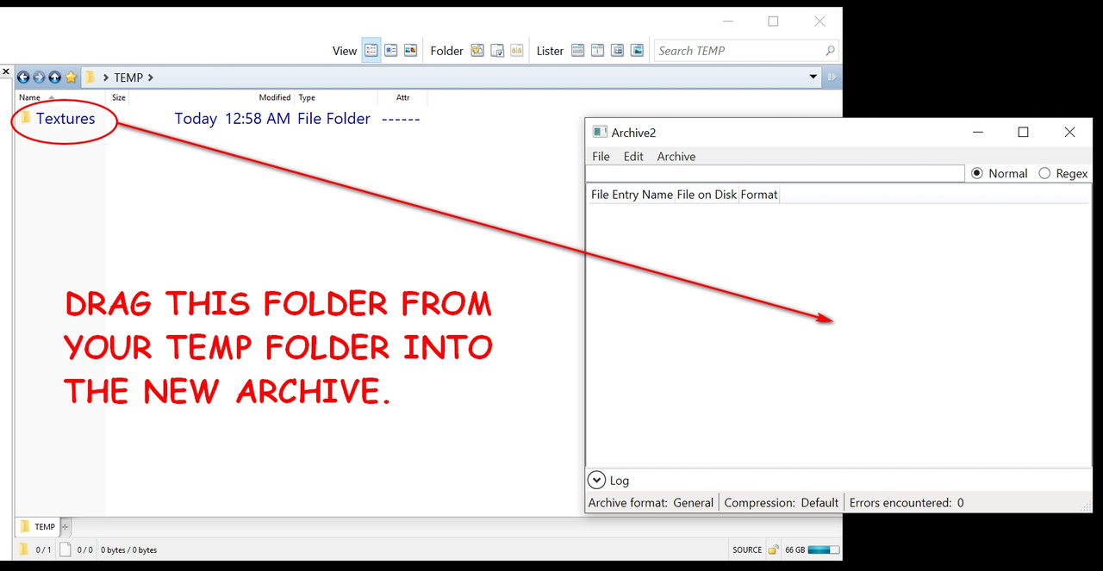Click '0 bytes / 0 bytes' status text
The width and height of the screenshot is (1103, 571).
[129, 549]
